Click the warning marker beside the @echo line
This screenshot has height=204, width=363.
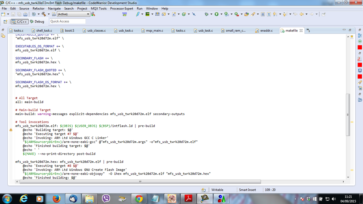(11, 130)
